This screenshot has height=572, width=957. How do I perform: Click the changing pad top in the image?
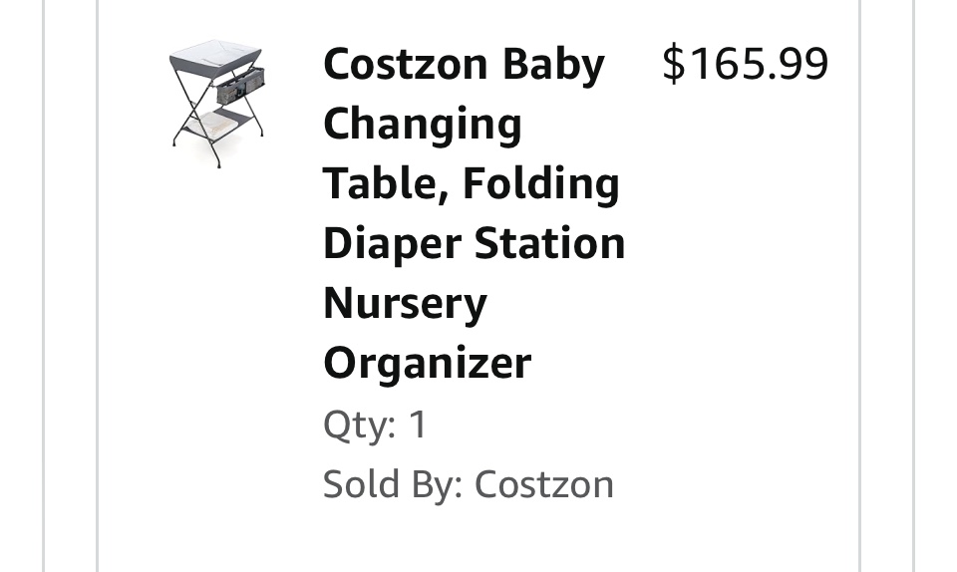pos(215,51)
